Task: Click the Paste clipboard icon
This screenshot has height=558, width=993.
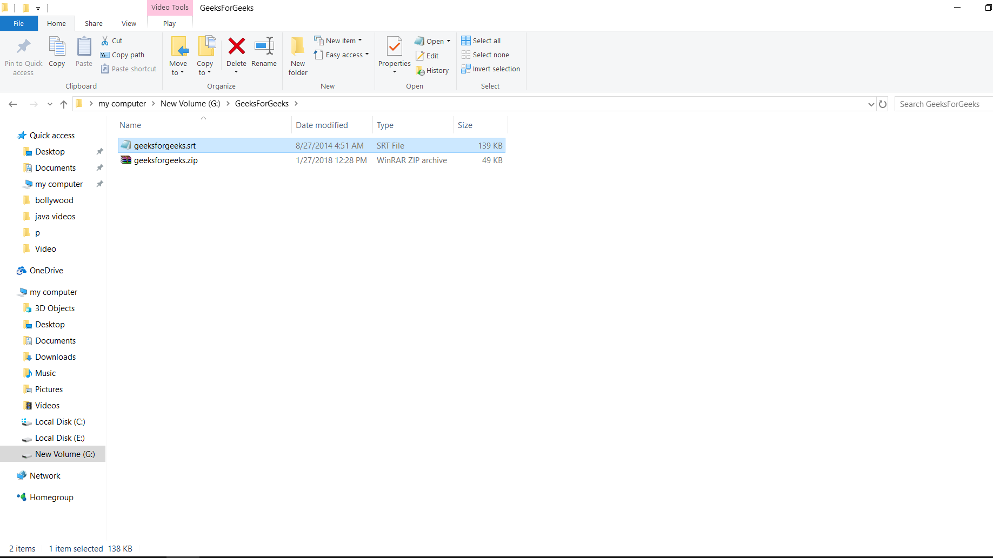Action: [84, 46]
